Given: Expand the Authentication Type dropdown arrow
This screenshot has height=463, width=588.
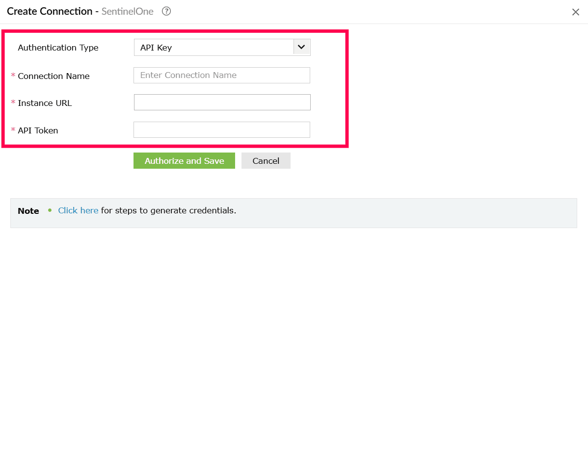Looking at the screenshot, I should (301, 47).
